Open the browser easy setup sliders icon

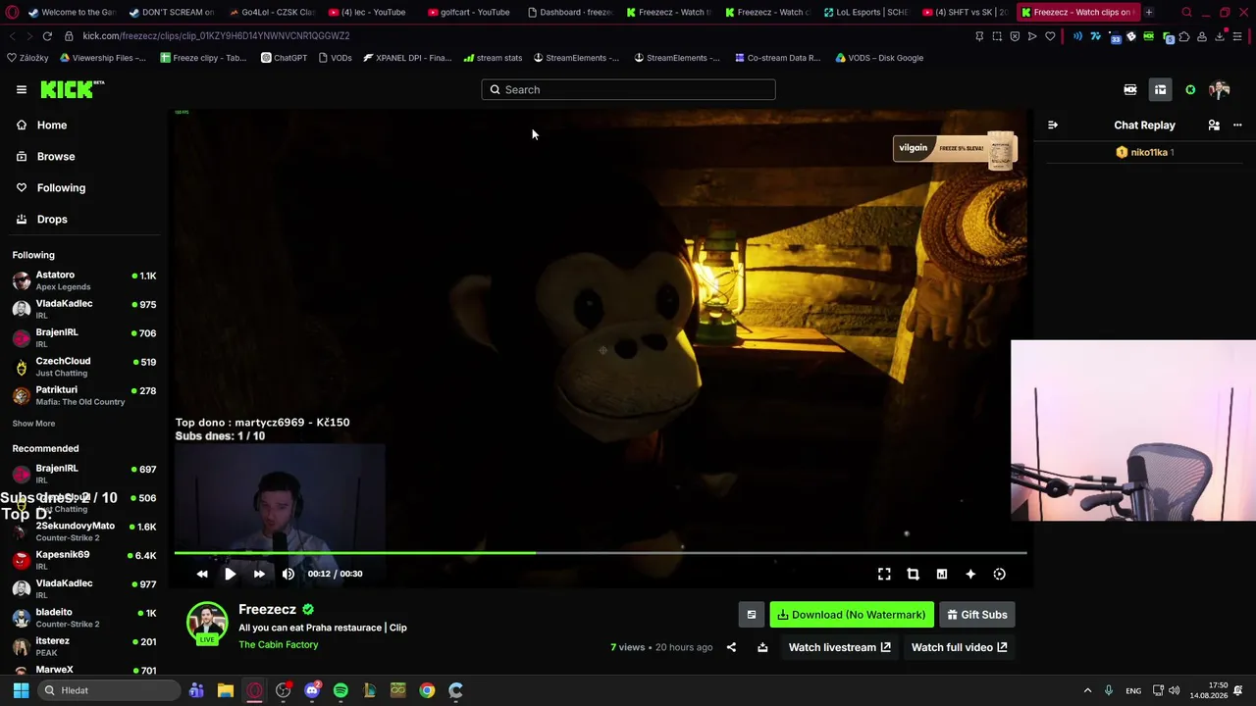click(1237, 36)
